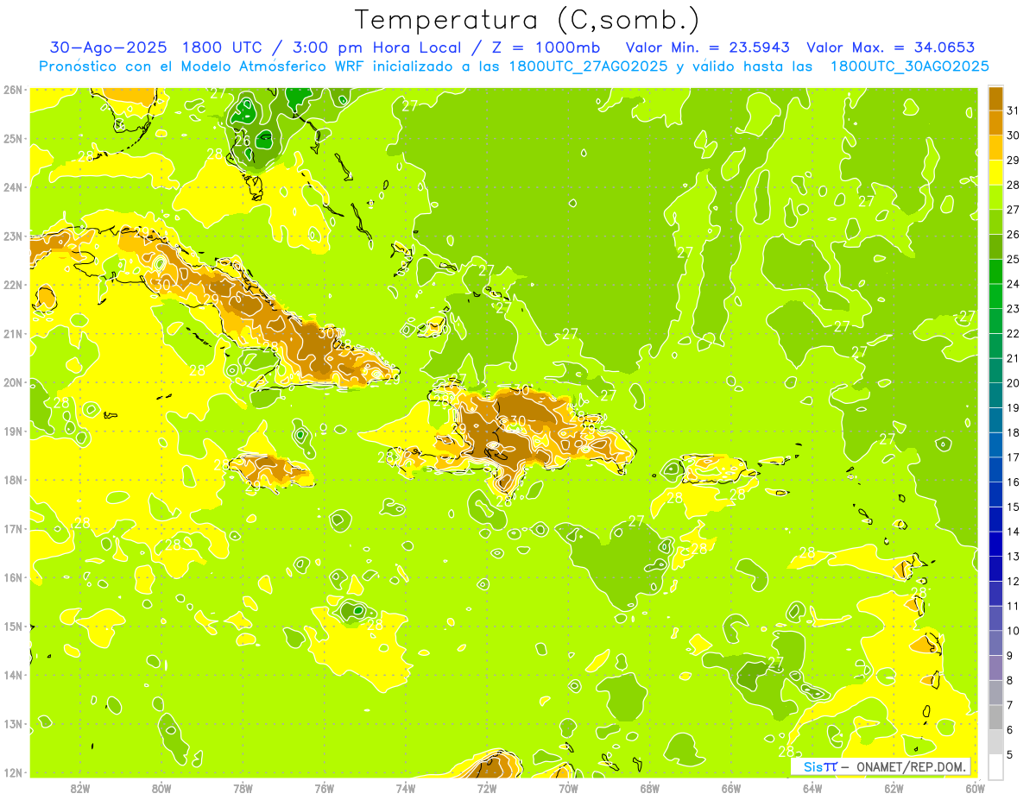Click the '1800UTC_30AGO2025' valid-until timestamp
The image size is (1036, 800).
[909, 66]
